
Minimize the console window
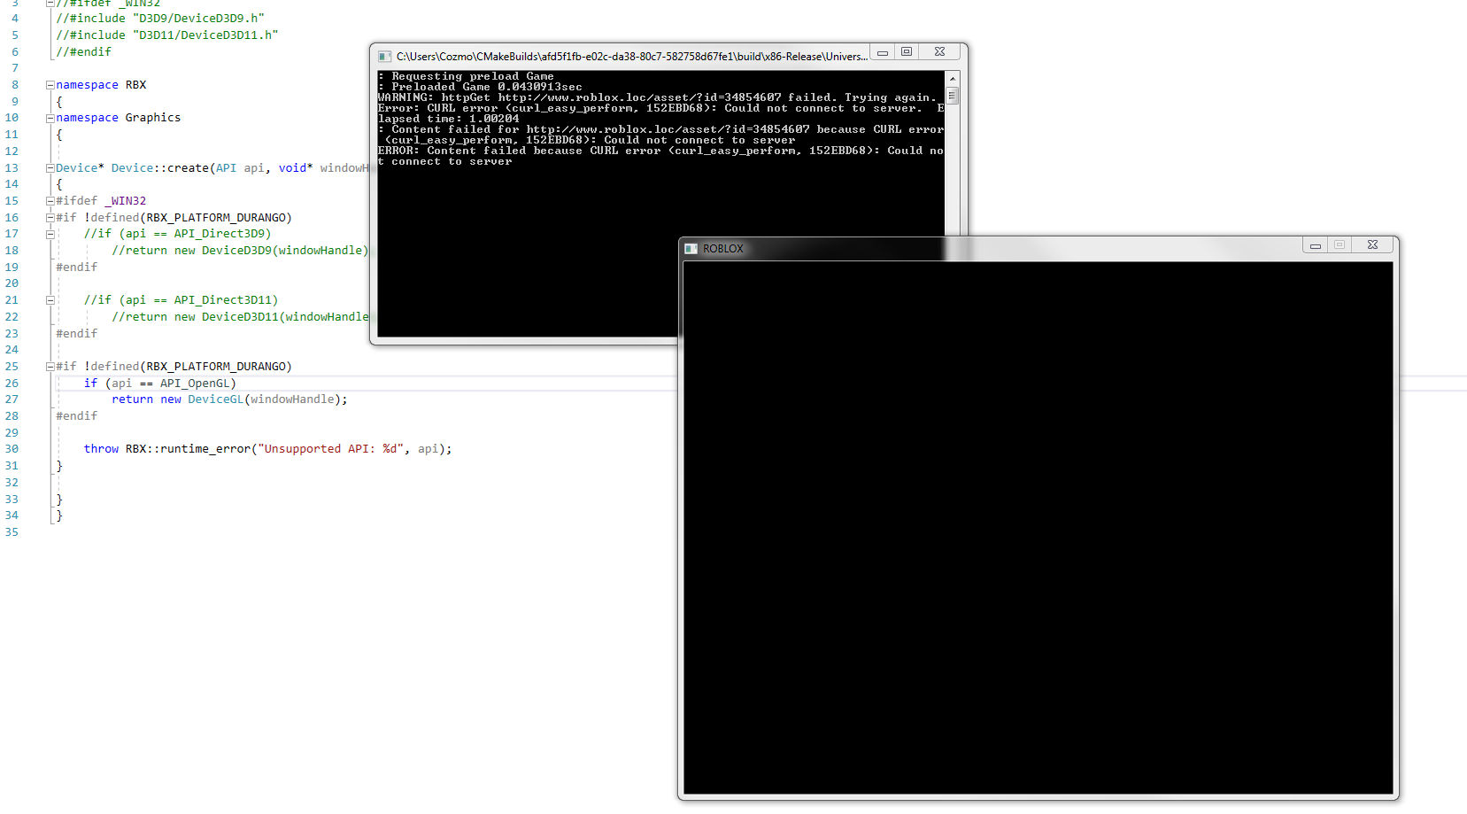click(883, 52)
